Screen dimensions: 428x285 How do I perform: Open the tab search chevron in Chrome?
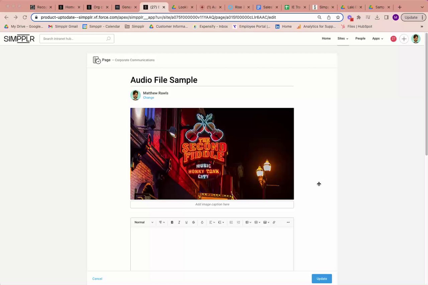[422, 7]
